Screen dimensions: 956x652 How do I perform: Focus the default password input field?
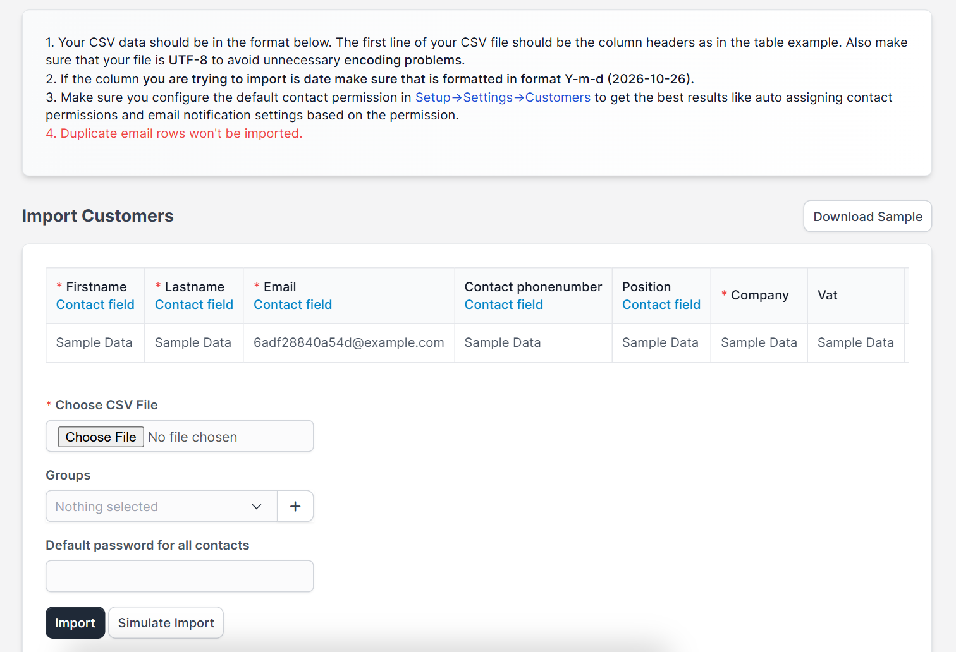tap(180, 576)
